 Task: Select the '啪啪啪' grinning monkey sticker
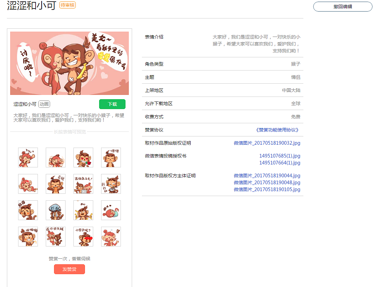(x=28, y=237)
